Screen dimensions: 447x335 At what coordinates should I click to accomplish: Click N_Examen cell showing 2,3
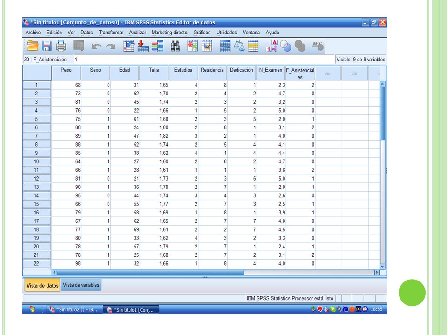(271, 85)
